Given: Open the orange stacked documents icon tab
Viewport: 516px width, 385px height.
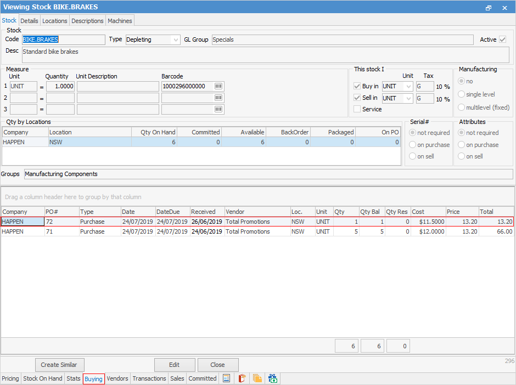Looking at the screenshot, I should (257, 378).
